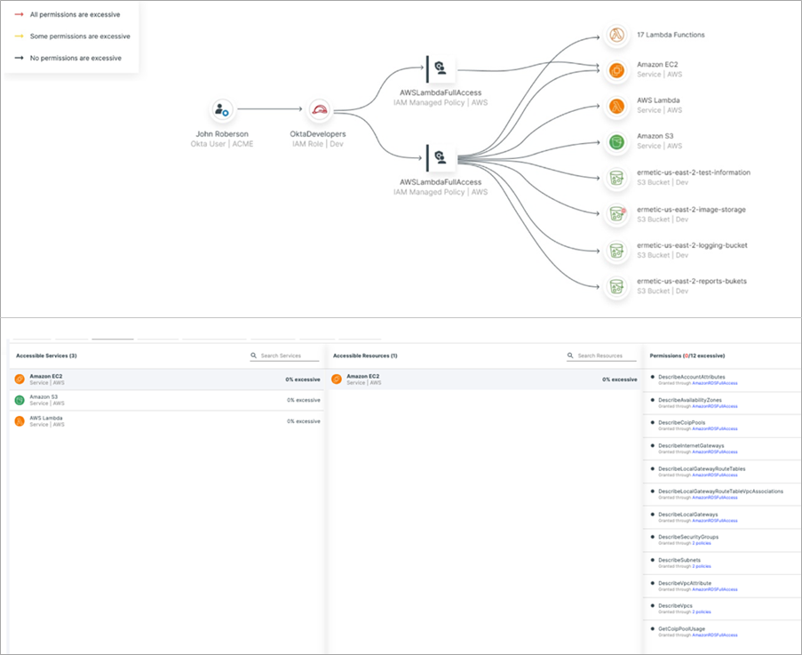Open the AWSLambdaFullAccess policy node linked to S3 buckets
This screenshot has width=802, height=655.
click(441, 158)
